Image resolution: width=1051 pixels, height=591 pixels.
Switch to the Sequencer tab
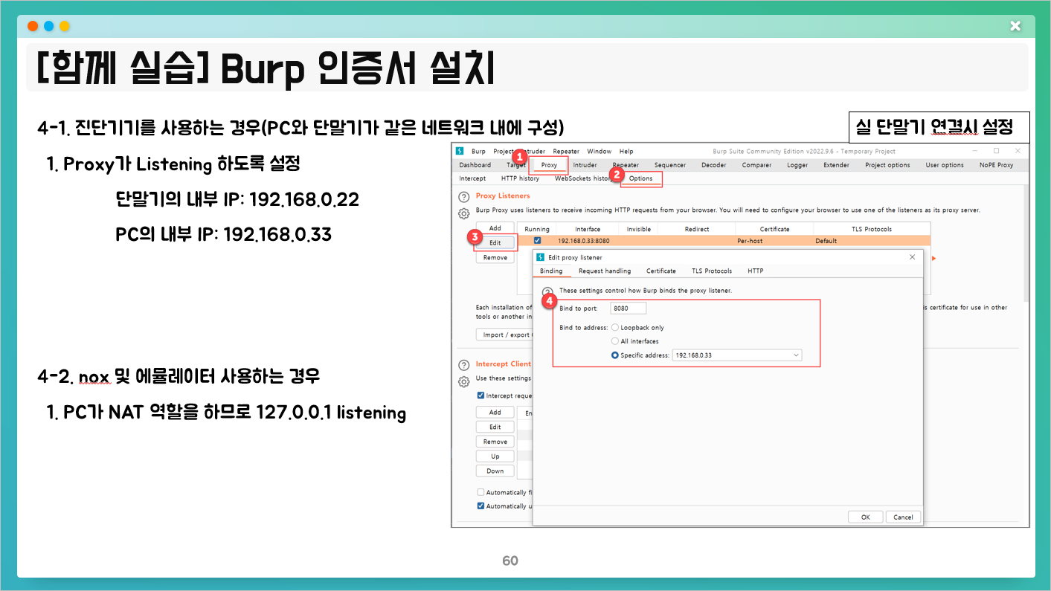pyautogui.click(x=670, y=165)
